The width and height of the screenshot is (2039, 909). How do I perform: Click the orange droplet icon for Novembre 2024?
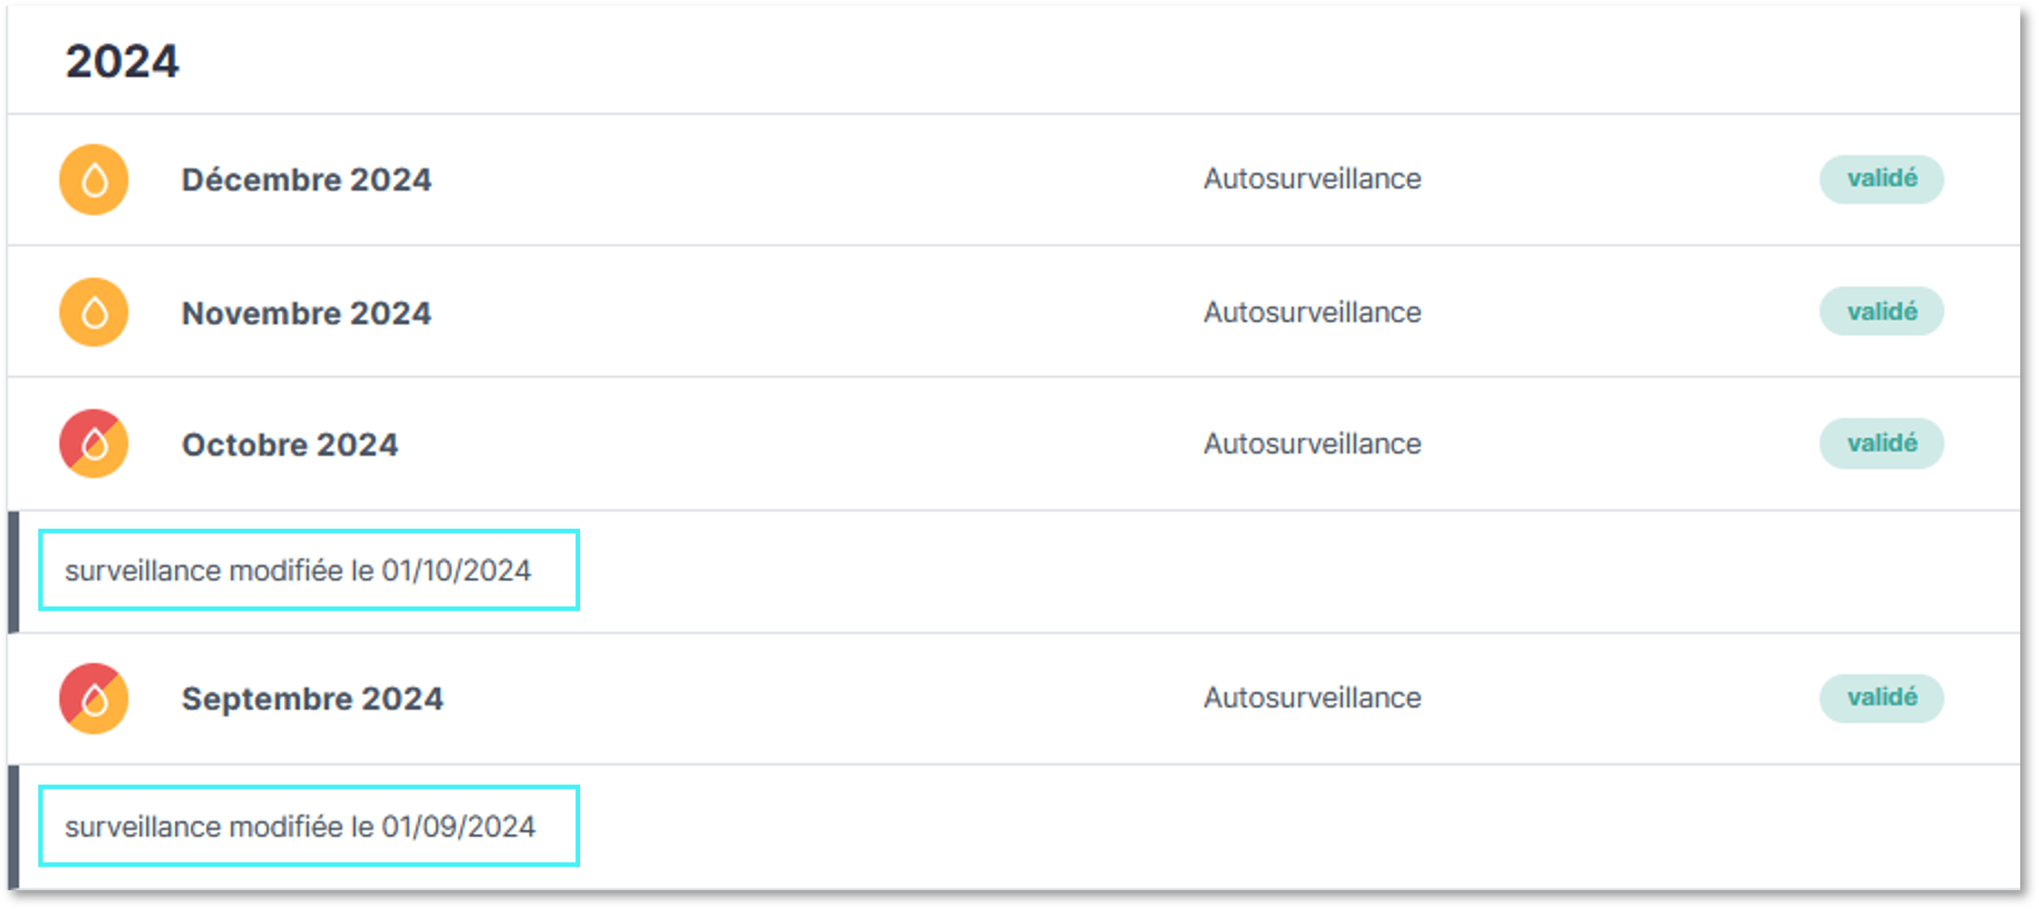[93, 312]
